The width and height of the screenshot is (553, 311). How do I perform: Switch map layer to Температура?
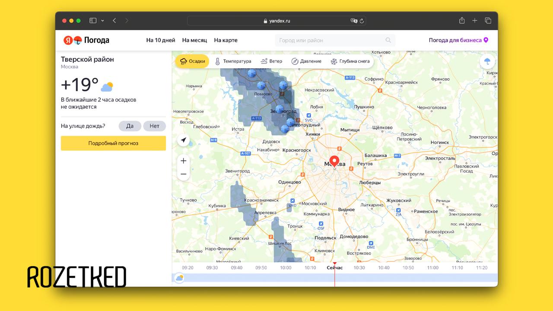(233, 61)
